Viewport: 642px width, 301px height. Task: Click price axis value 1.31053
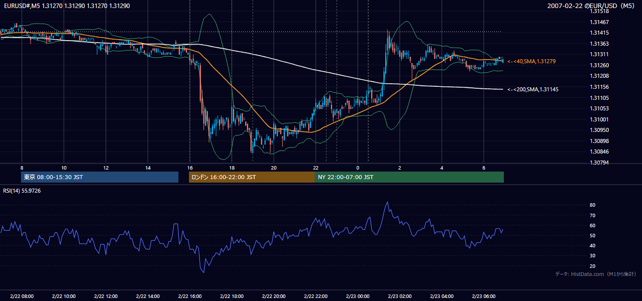[600, 108]
